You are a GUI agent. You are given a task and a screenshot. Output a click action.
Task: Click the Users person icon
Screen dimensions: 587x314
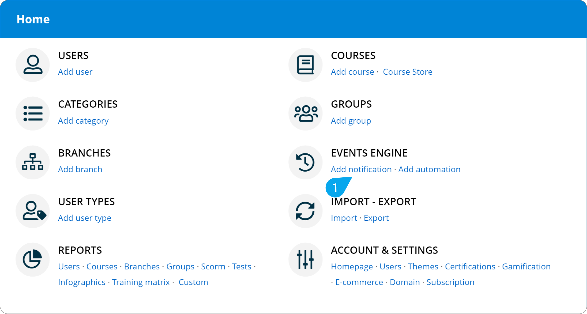[33, 65]
